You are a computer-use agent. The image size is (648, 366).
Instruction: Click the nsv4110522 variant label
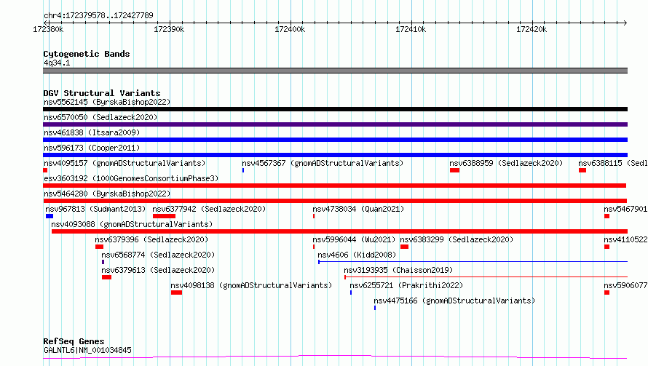coord(625,239)
